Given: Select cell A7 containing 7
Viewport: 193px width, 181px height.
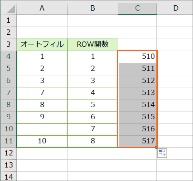Looking at the screenshot, I should point(42,93).
